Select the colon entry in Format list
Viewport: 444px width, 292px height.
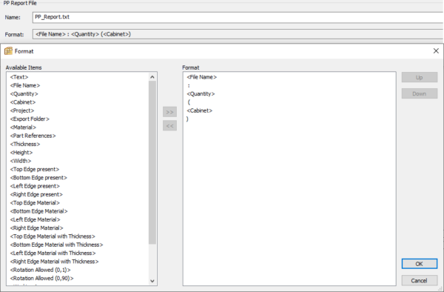(x=189, y=85)
